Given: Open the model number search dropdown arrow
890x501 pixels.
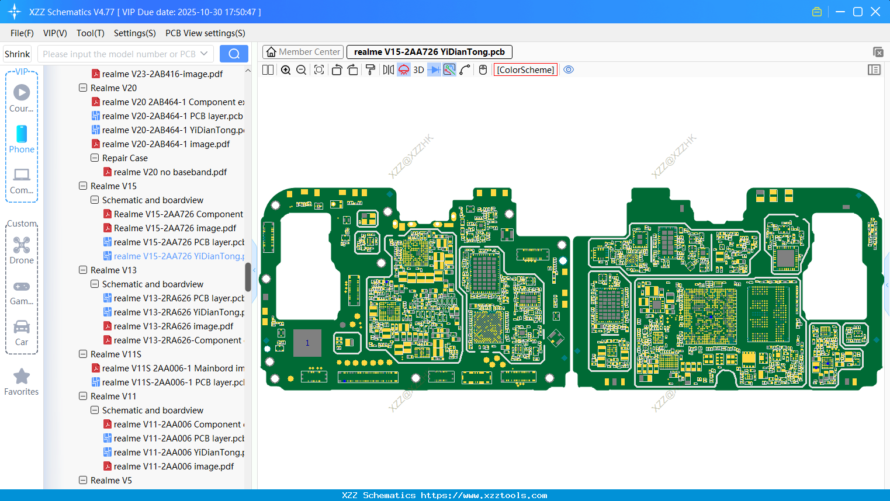Looking at the screenshot, I should 204,54.
